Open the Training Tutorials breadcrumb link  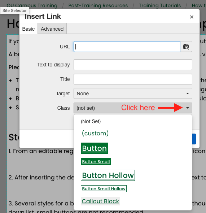(x=160, y=5)
